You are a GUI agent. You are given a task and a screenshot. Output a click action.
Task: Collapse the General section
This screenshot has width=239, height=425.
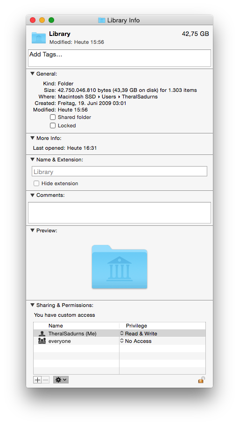click(33, 73)
